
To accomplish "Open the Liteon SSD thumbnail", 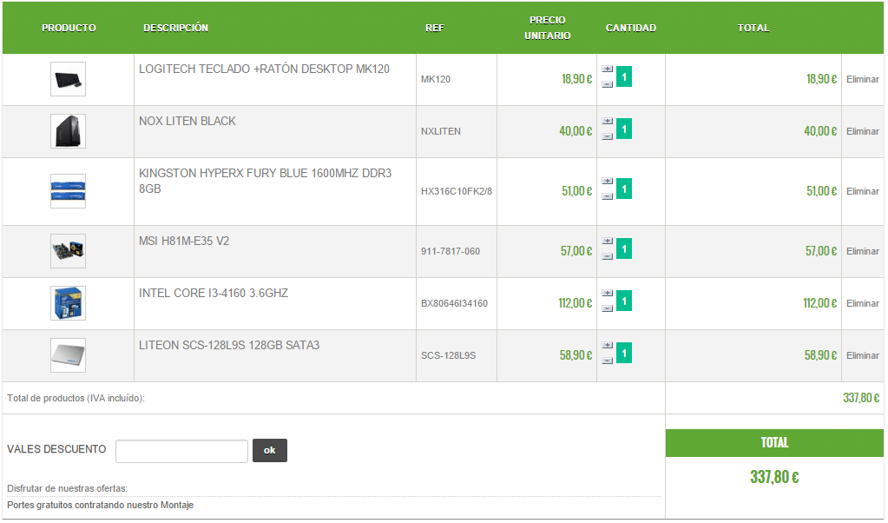I will (68, 356).
